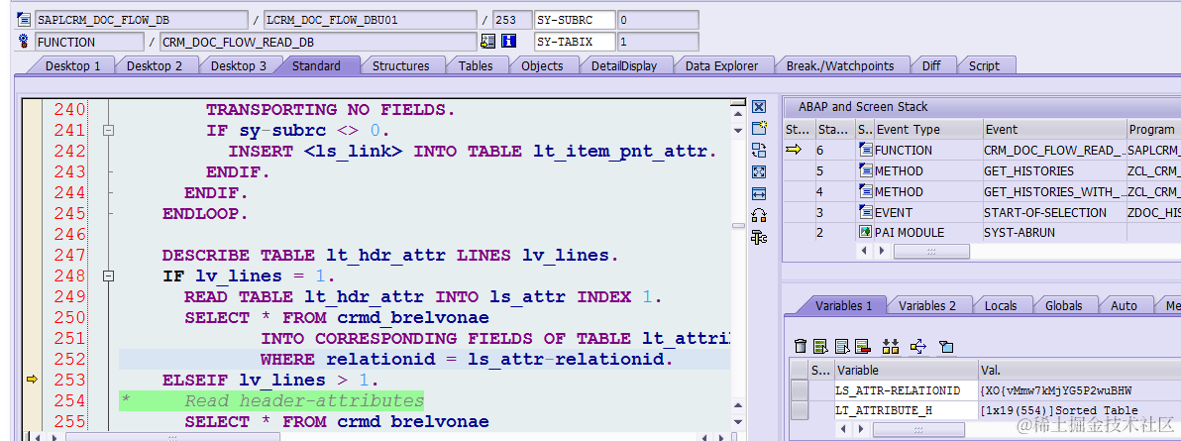Click GET_HISTORIES_WITH_ in the stack list
The height and width of the screenshot is (441, 1181).
point(1054,191)
